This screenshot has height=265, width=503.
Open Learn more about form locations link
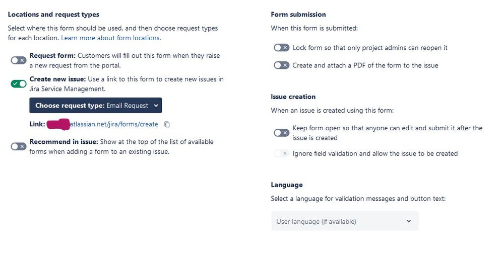(111, 38)
